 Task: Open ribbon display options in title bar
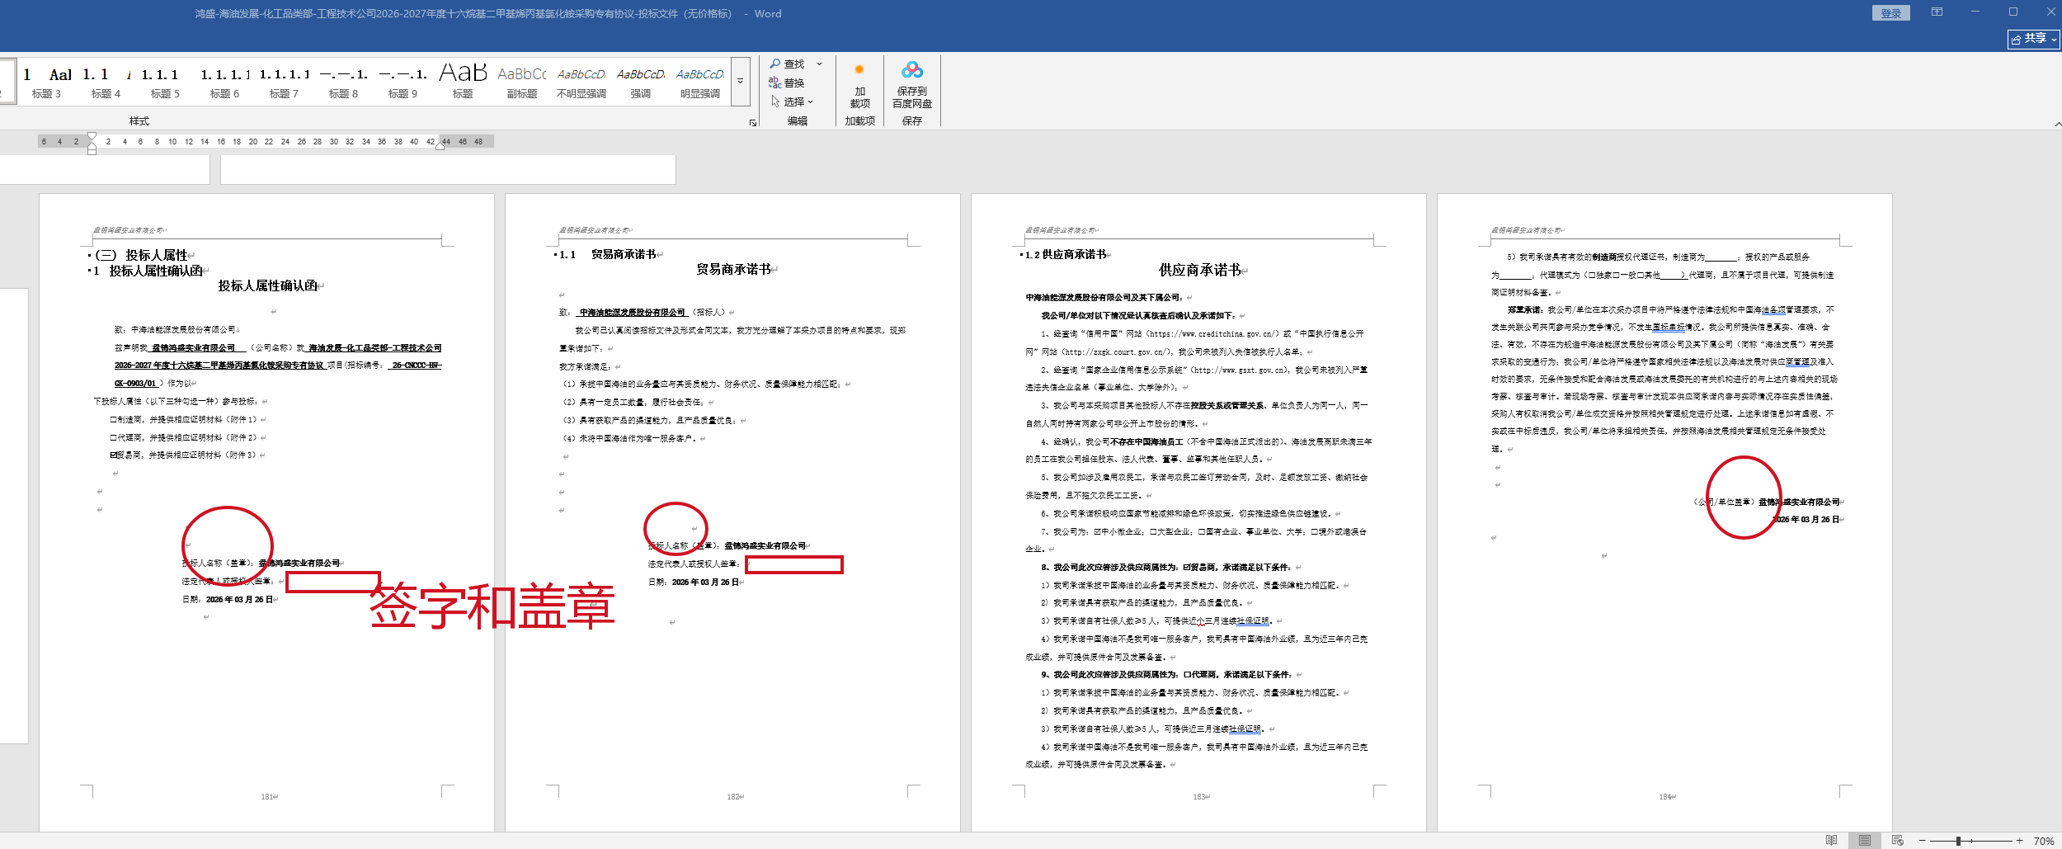(1937, 12)
